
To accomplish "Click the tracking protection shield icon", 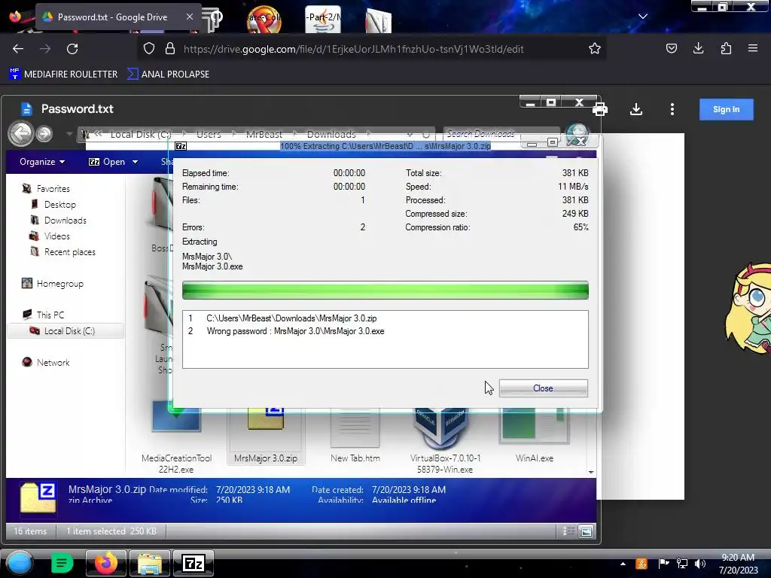I will click(149, 49).
